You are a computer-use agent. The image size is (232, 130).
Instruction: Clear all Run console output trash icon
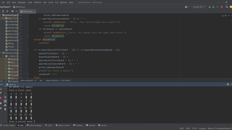(5, 109)
